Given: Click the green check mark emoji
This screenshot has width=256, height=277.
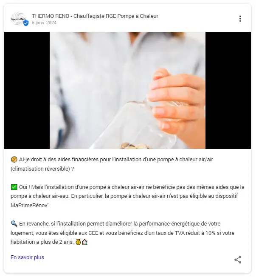Looking at the screenshot, I should click(x=14, y=187).
